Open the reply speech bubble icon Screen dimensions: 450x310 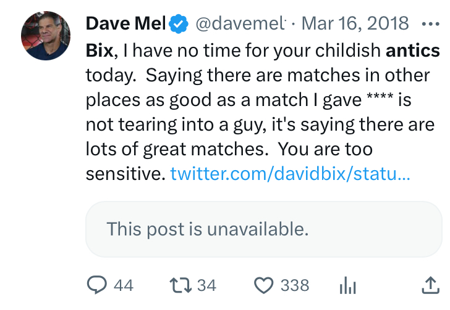tap(96, 285)
